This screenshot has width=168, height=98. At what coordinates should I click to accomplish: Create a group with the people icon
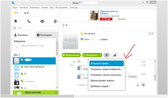point(42,21)
